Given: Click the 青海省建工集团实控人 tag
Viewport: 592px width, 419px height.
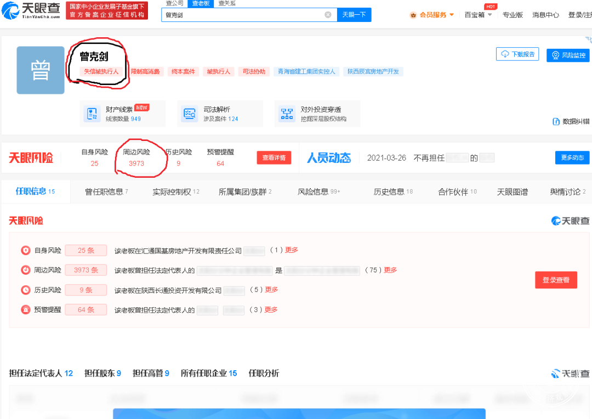Looking at the screenshot, I should tap(306, 71).
